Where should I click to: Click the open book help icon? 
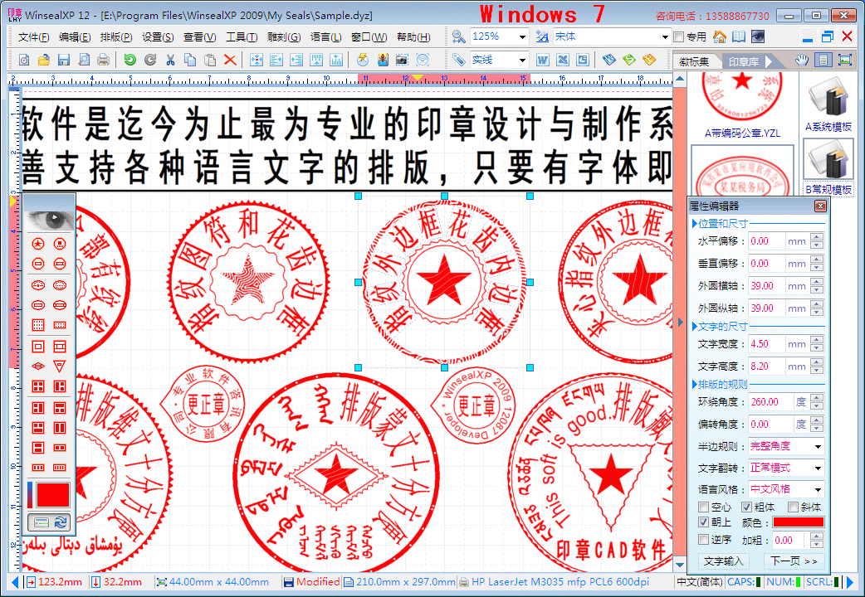click(x=739, y=37)
